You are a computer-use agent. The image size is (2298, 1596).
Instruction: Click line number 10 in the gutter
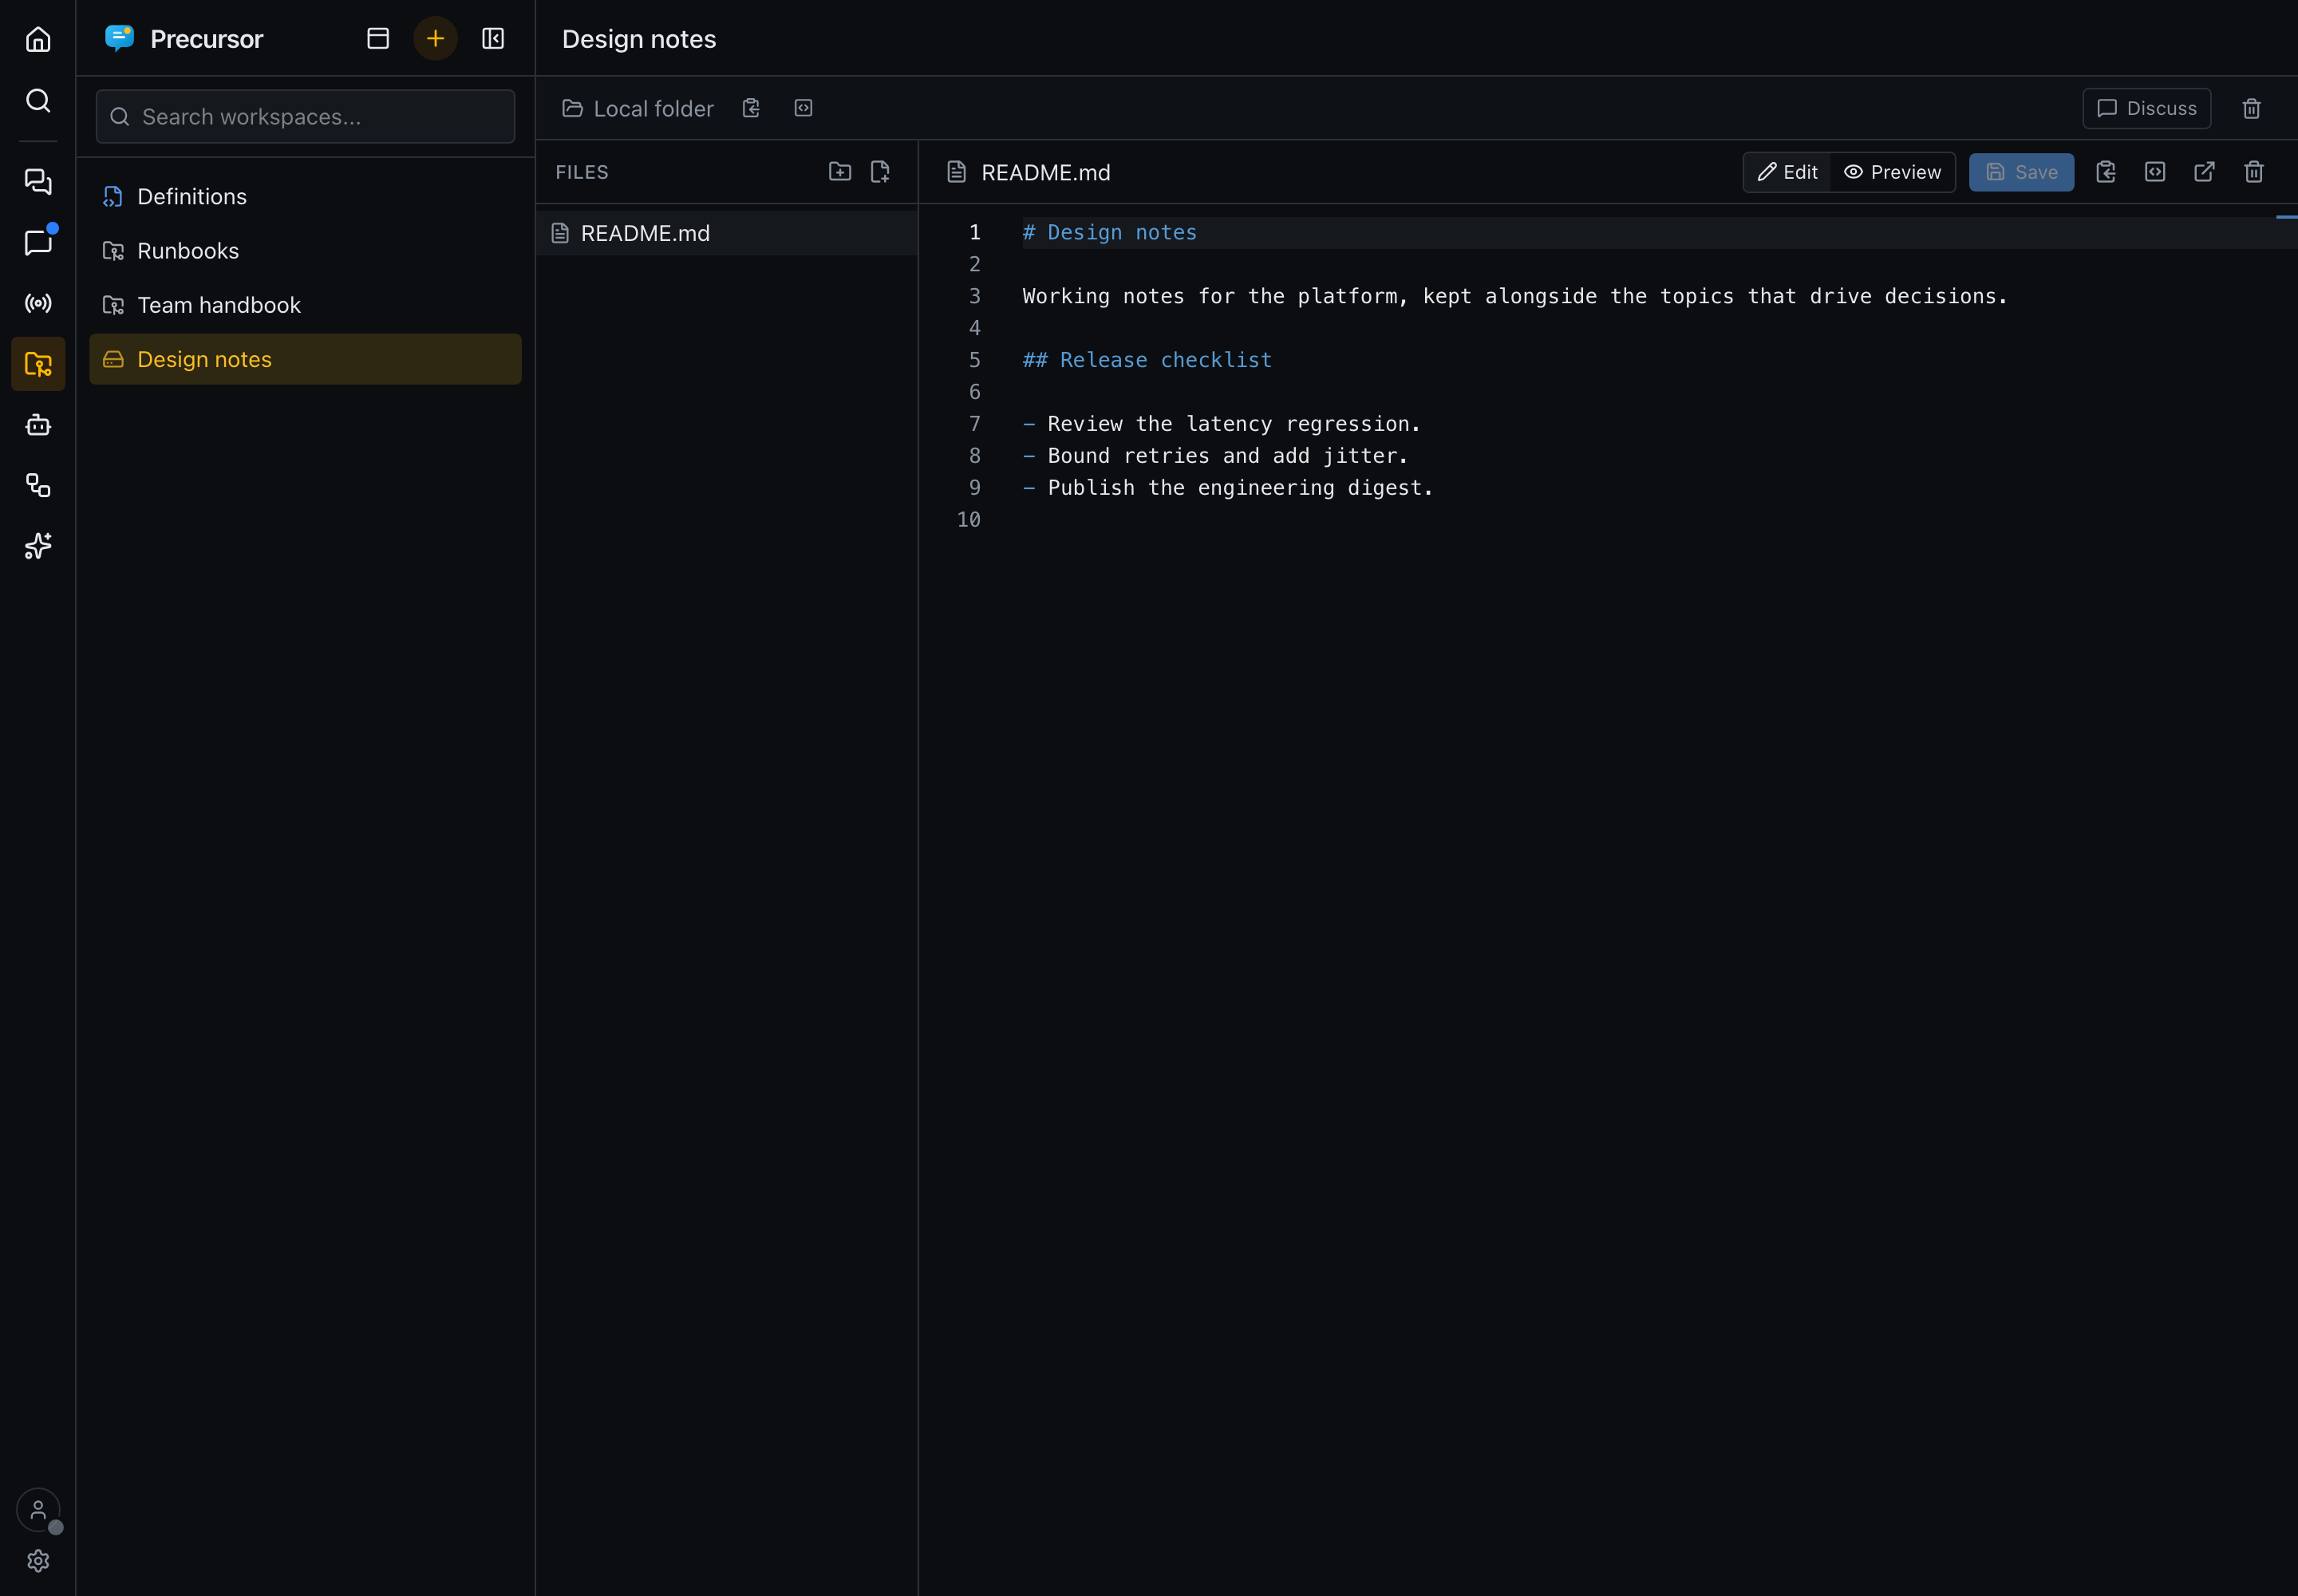click(x=968, y=520)
